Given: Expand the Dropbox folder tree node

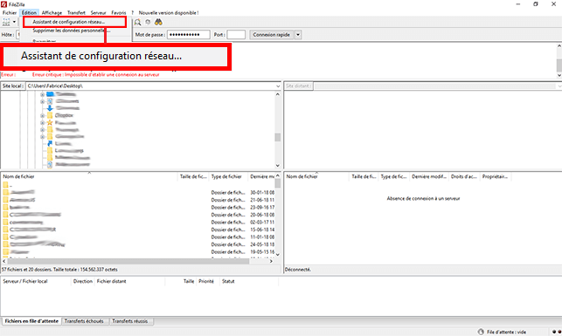Looking at the screenshot, I should (x=42, y=115).
